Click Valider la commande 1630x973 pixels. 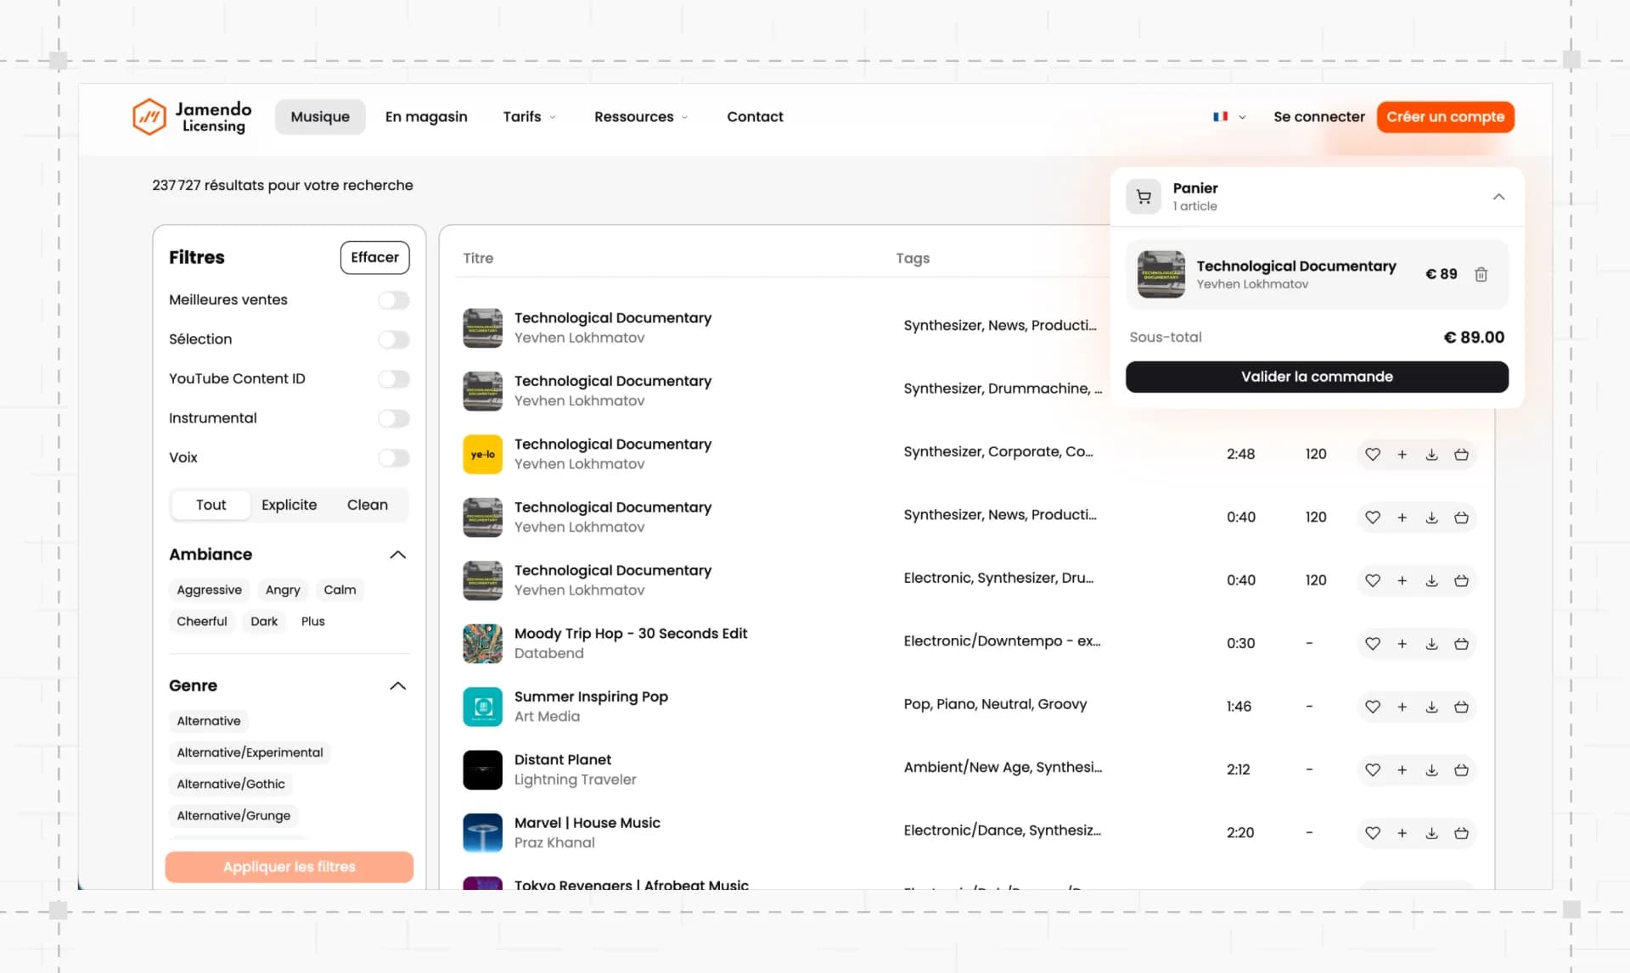pos(1317,377)
